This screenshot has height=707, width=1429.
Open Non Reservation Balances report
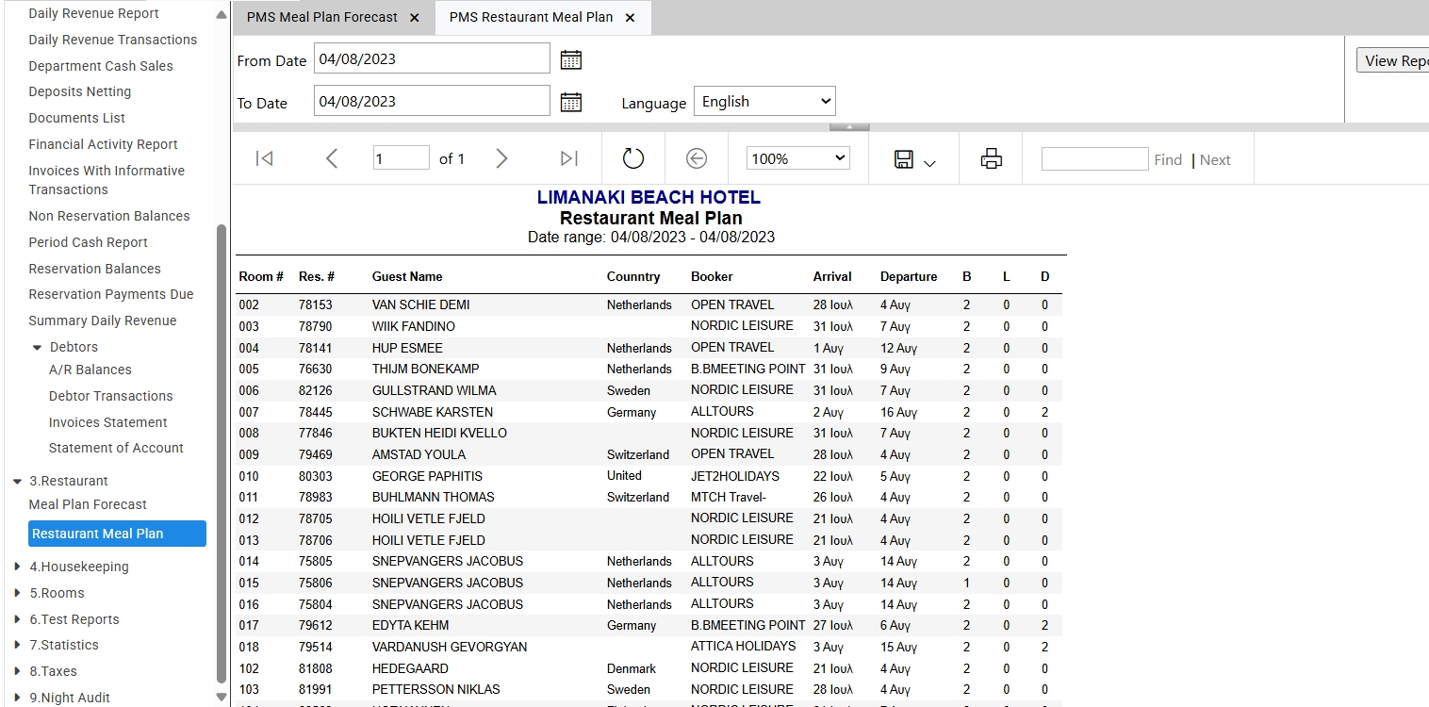pyautogui.click(x=109, y=216)
